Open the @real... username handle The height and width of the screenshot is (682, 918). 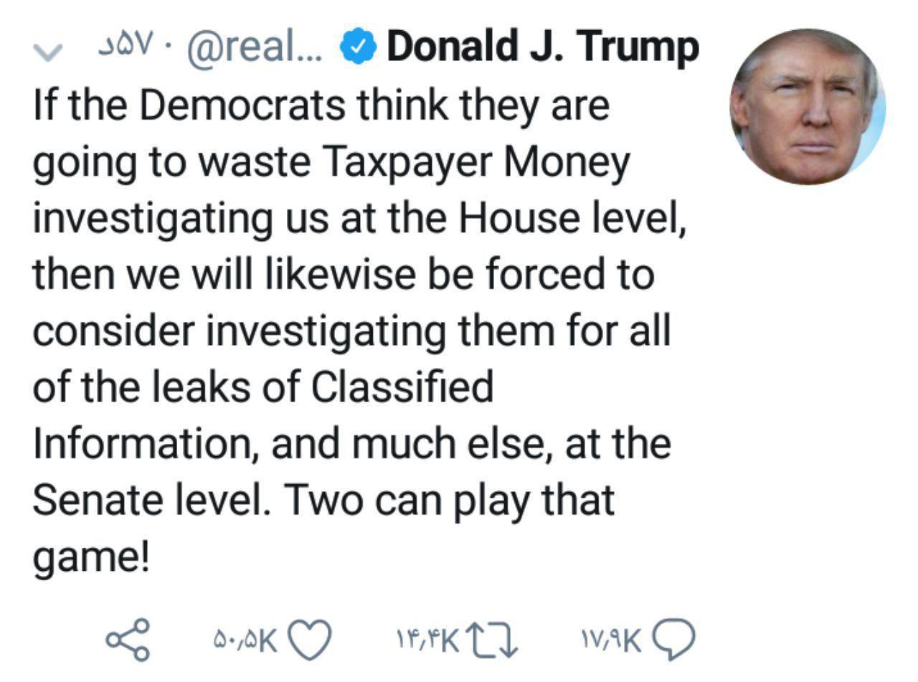[255, 47]
